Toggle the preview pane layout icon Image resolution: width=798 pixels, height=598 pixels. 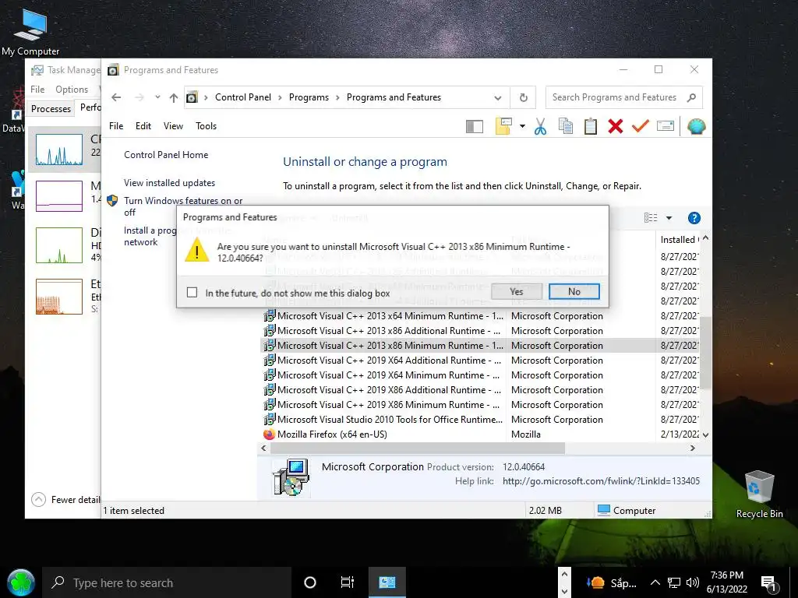tap(475, 127)
